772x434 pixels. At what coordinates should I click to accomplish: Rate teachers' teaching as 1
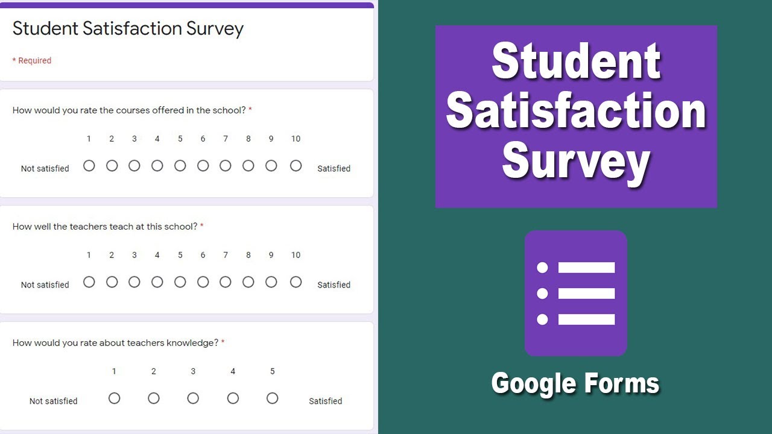[89, 282]
